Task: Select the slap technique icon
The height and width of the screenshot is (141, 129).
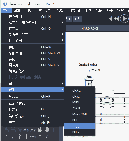Action: (26, 130)
